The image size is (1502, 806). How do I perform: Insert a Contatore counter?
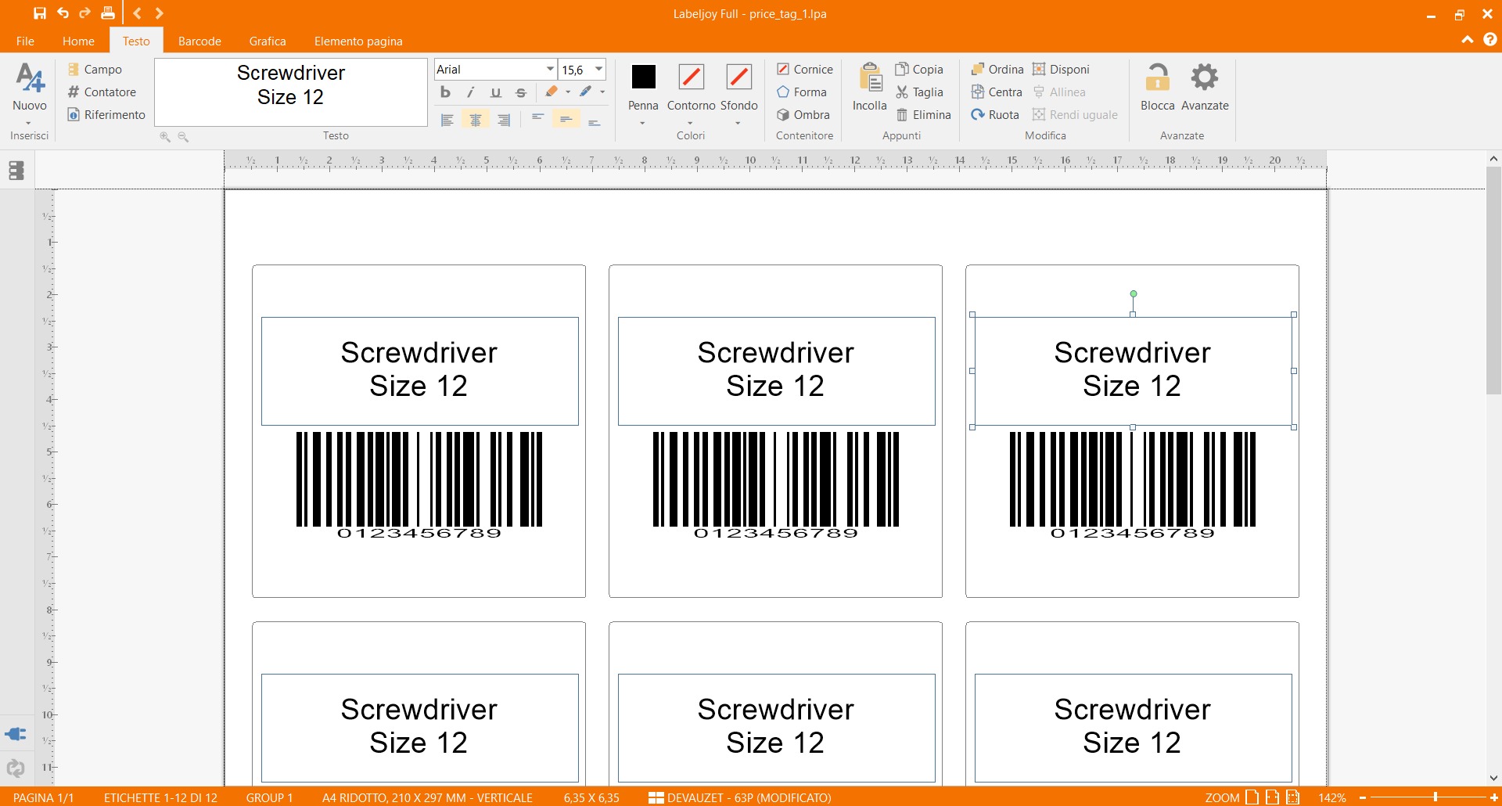click(x=102, y=92)
